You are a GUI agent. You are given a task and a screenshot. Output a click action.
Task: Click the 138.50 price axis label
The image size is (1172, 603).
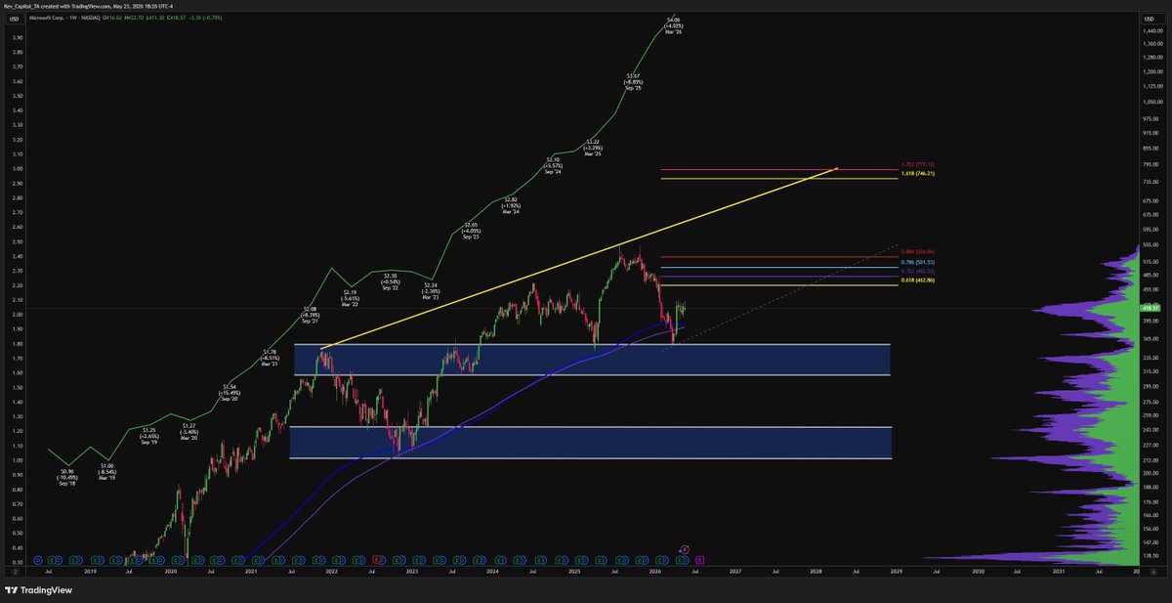click(1150, 555)
